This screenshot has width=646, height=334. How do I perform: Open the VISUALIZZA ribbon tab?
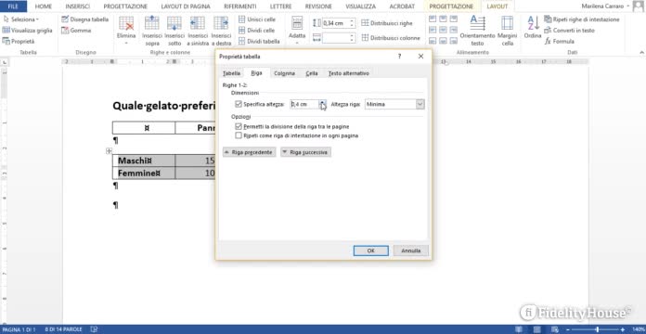click(x=360, y=6)
